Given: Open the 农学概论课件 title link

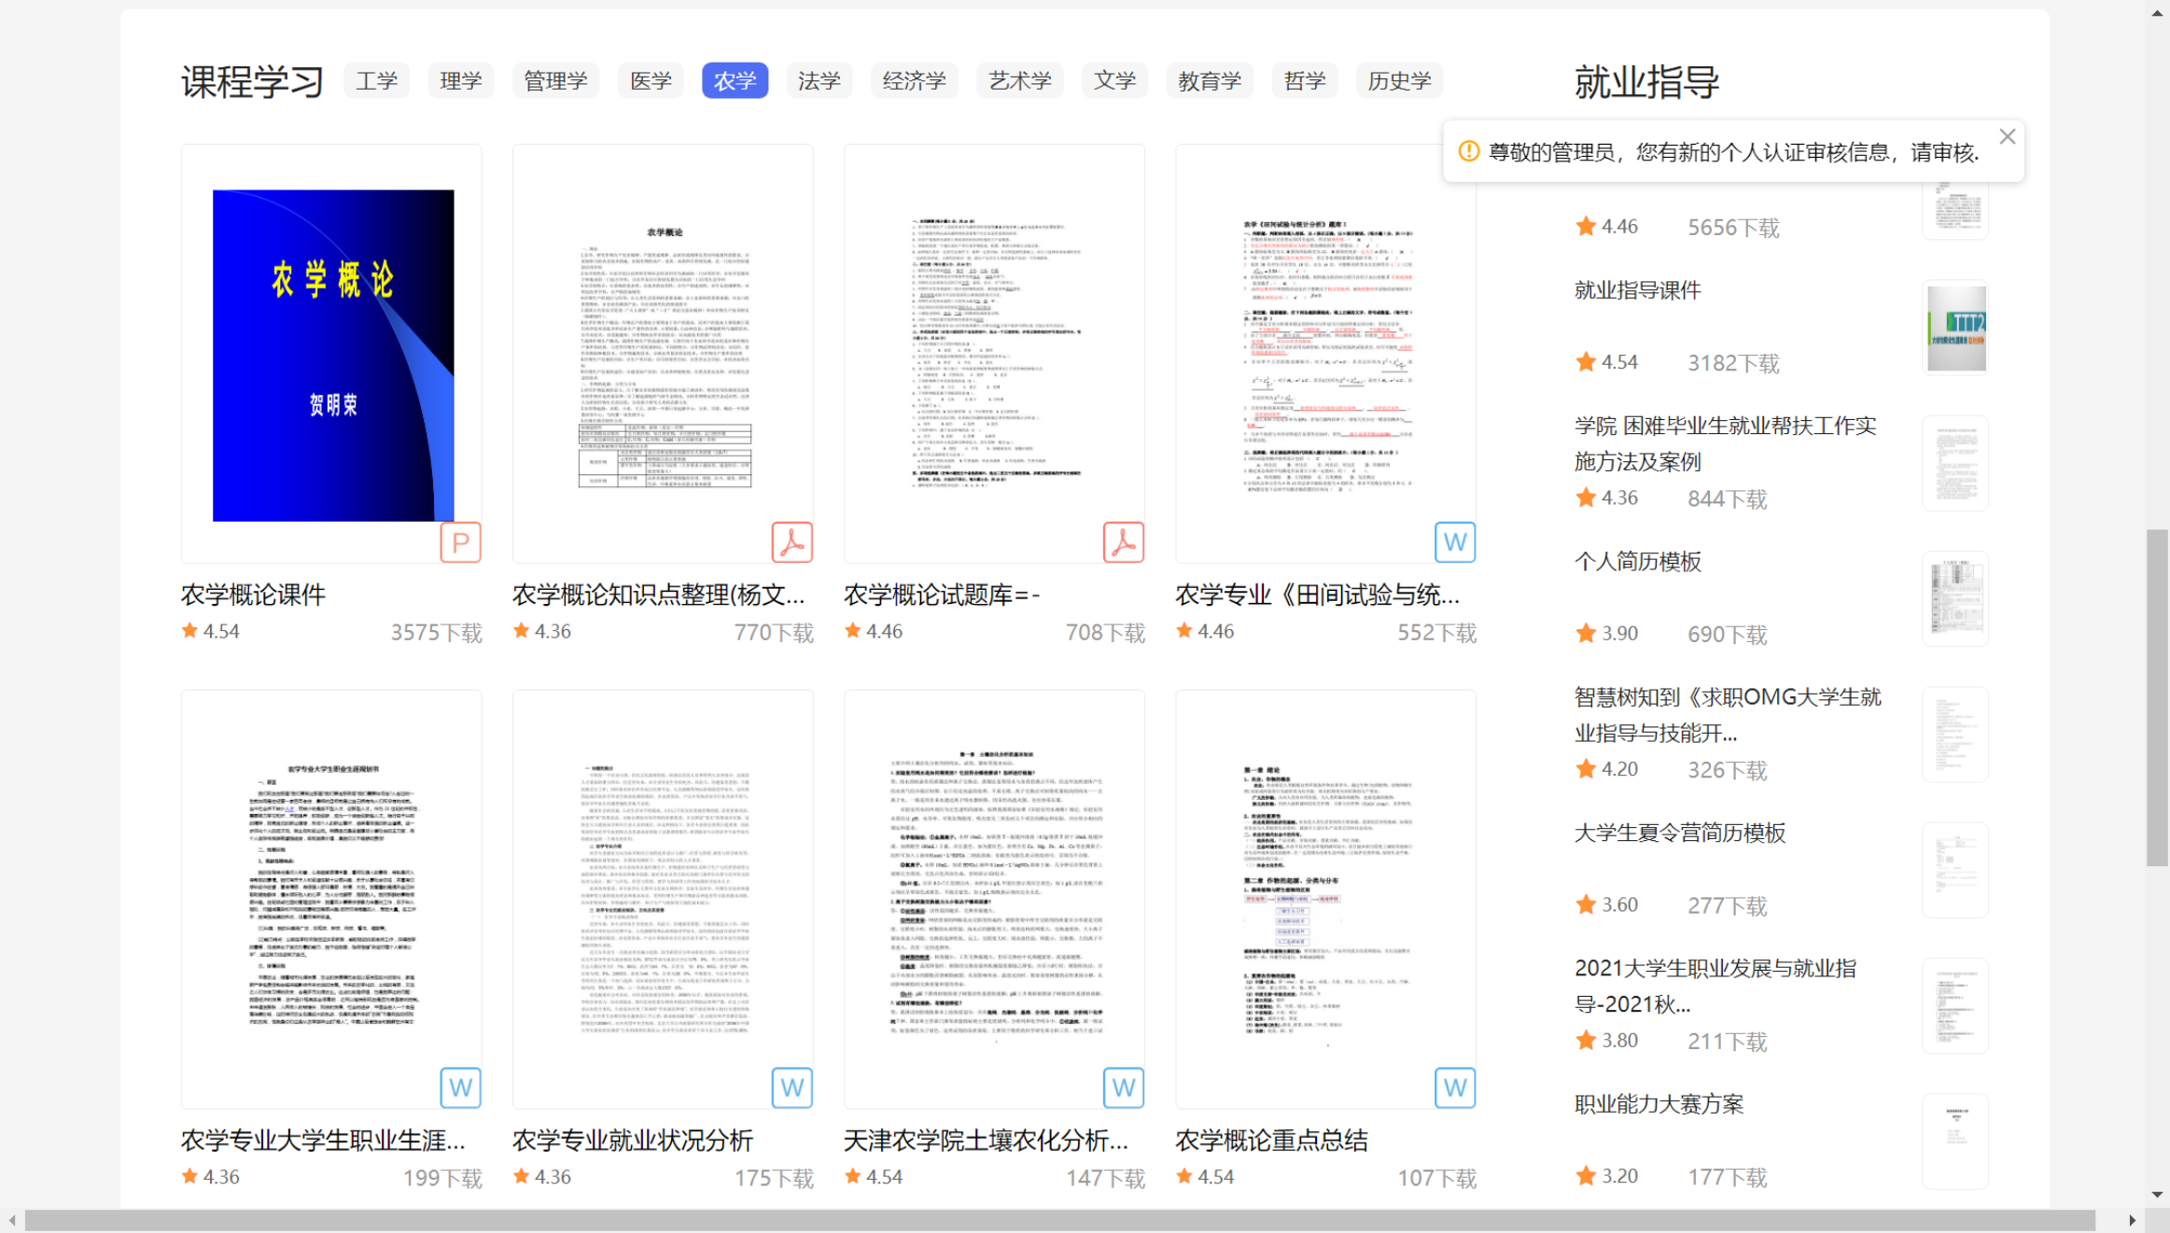Looking at the screenshot, I should (253, 595).
